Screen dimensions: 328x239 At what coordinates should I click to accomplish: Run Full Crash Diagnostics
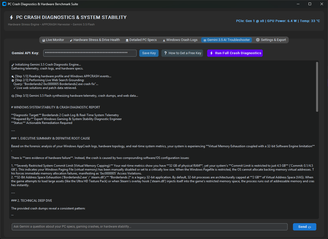(235, 53)
